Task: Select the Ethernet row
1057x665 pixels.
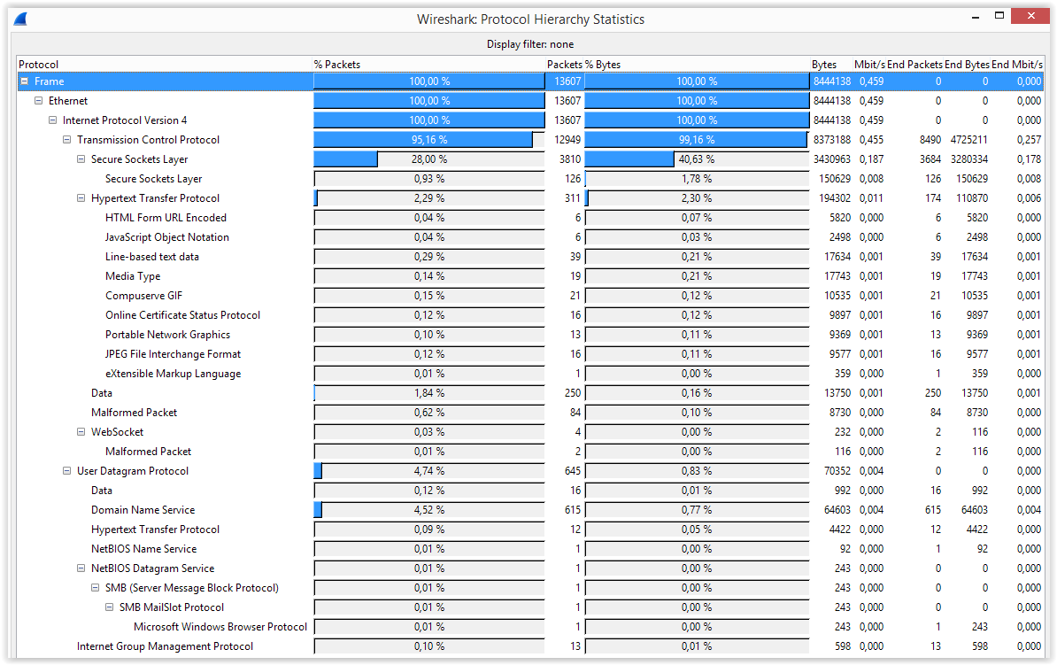Action: click(530, 100)
